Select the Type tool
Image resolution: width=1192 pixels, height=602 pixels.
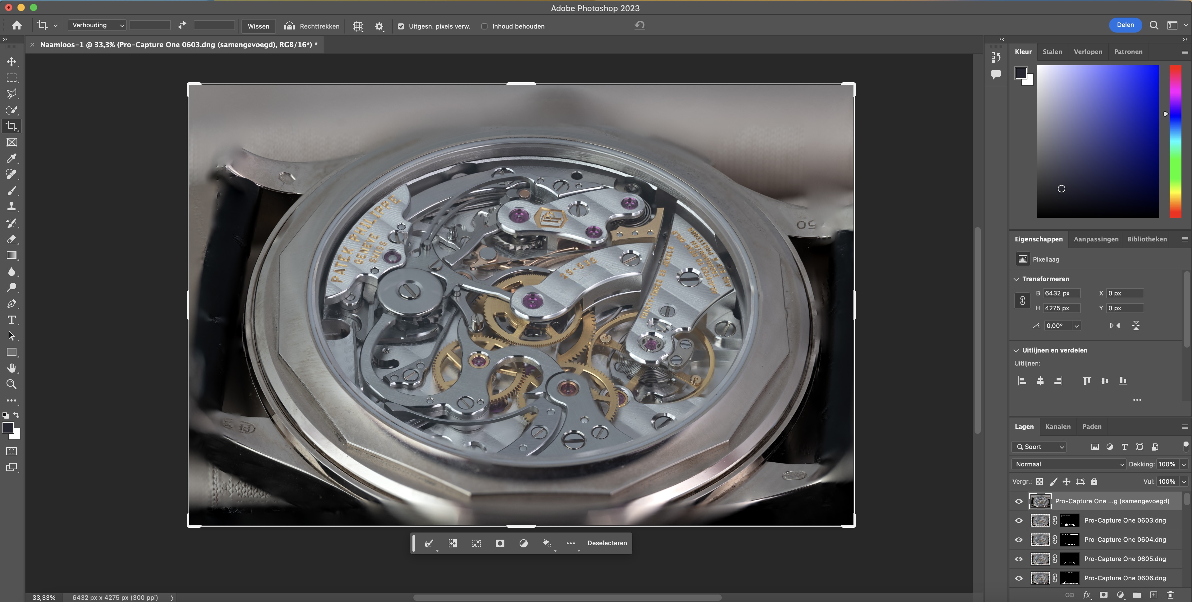point(11,320)
